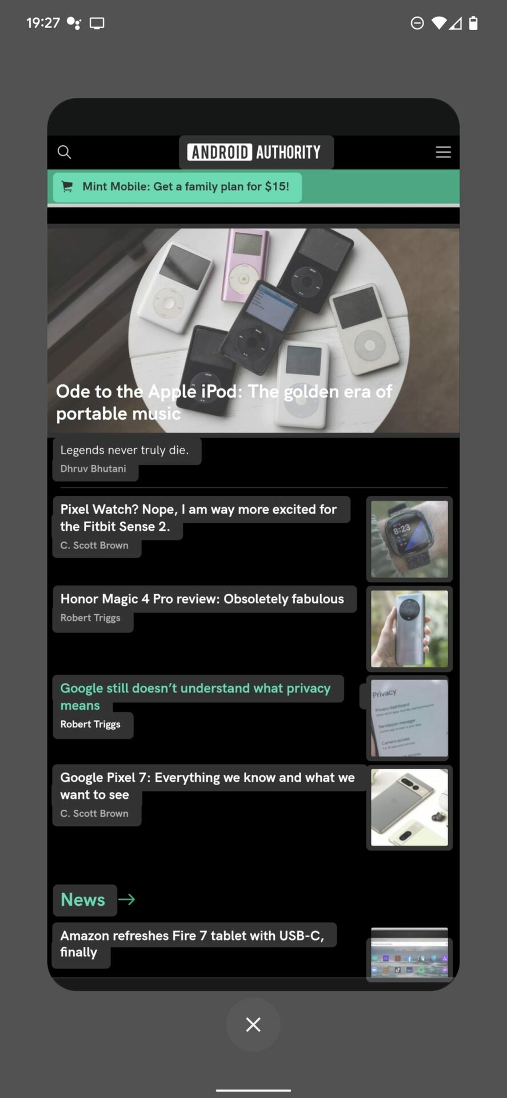
Task: Open Google privacy article headline
Action: point(195,697)
